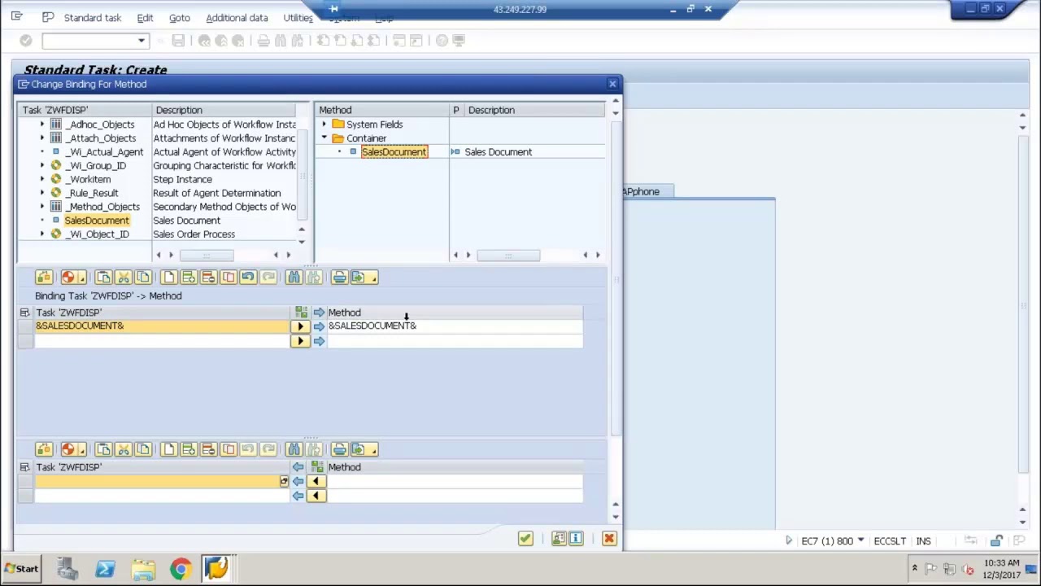Click the lifebuoy check icon in upper binding toolbar
The image size is (1041, 586).
pyautogui.click(x=68, y=278)
